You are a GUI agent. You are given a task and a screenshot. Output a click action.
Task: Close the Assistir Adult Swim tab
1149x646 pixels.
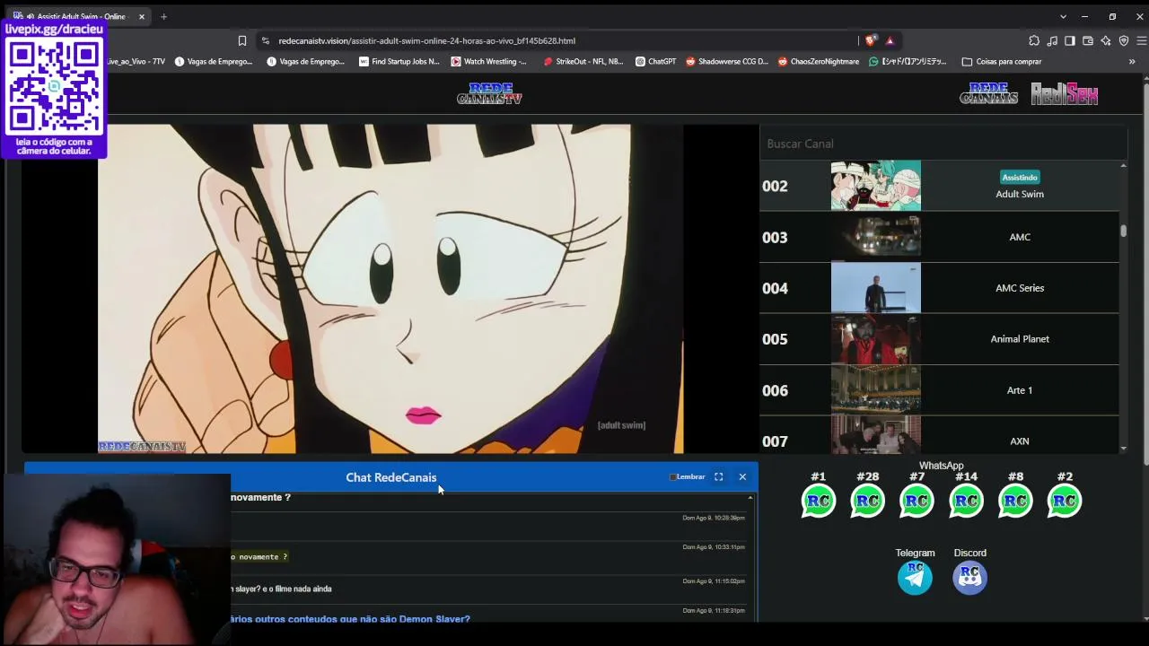(x=141, y=16)
